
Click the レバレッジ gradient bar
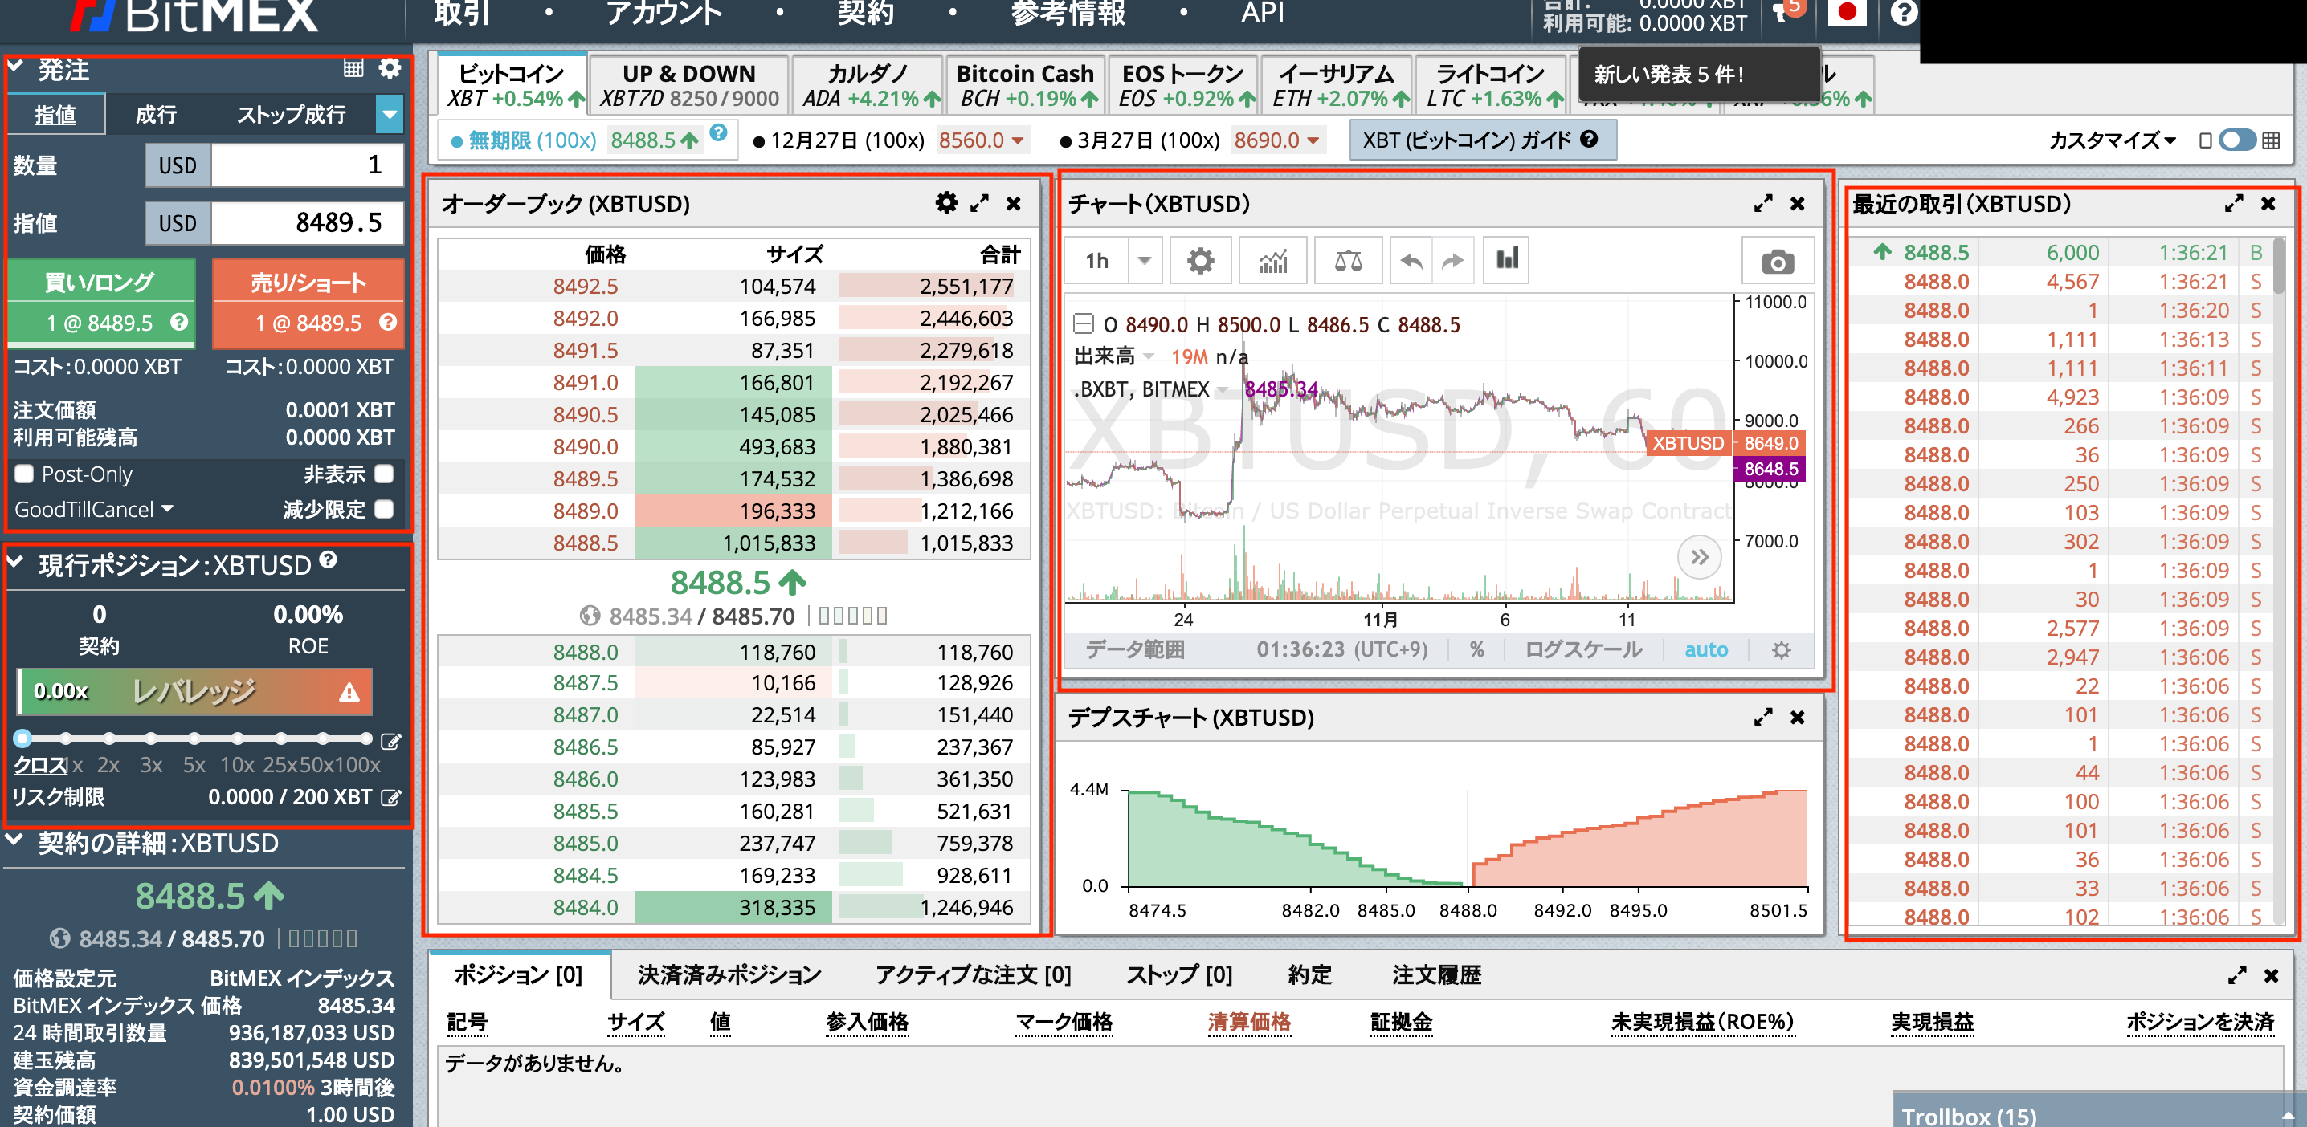(x=194, y=691)
